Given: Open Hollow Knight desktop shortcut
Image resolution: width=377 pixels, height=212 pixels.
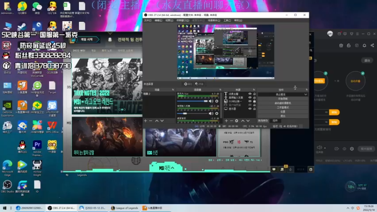Looking at the screenshot, I should 37,168.
